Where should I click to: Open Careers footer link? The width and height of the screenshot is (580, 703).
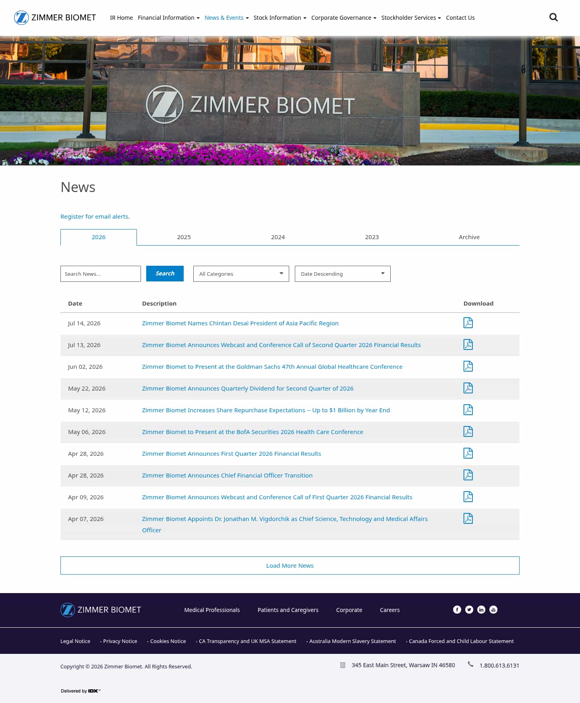[x=390, y=610]
